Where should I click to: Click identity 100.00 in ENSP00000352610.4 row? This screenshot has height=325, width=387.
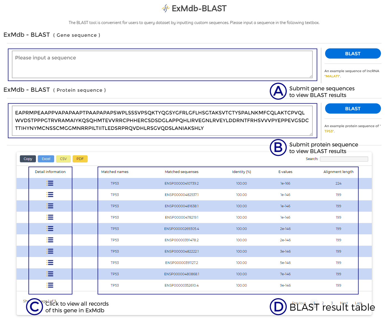[241, 285]
